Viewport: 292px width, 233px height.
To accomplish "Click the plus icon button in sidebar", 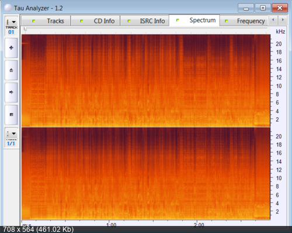I will coord(11,48).
